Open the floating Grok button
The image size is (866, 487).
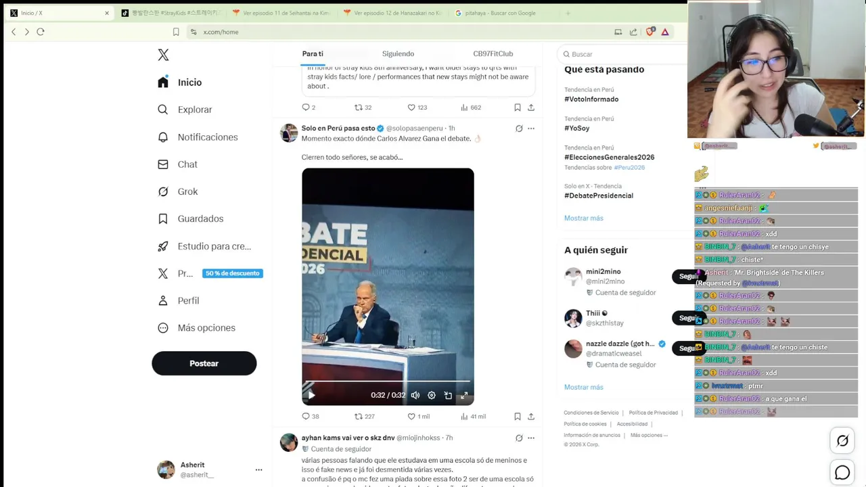coord(842,441)
